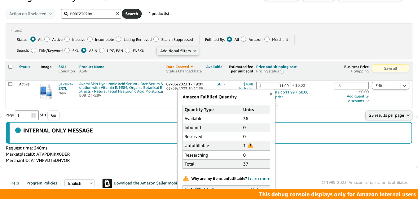Click the Date Created sort arrow
The image size is (418, 199).
192,67
